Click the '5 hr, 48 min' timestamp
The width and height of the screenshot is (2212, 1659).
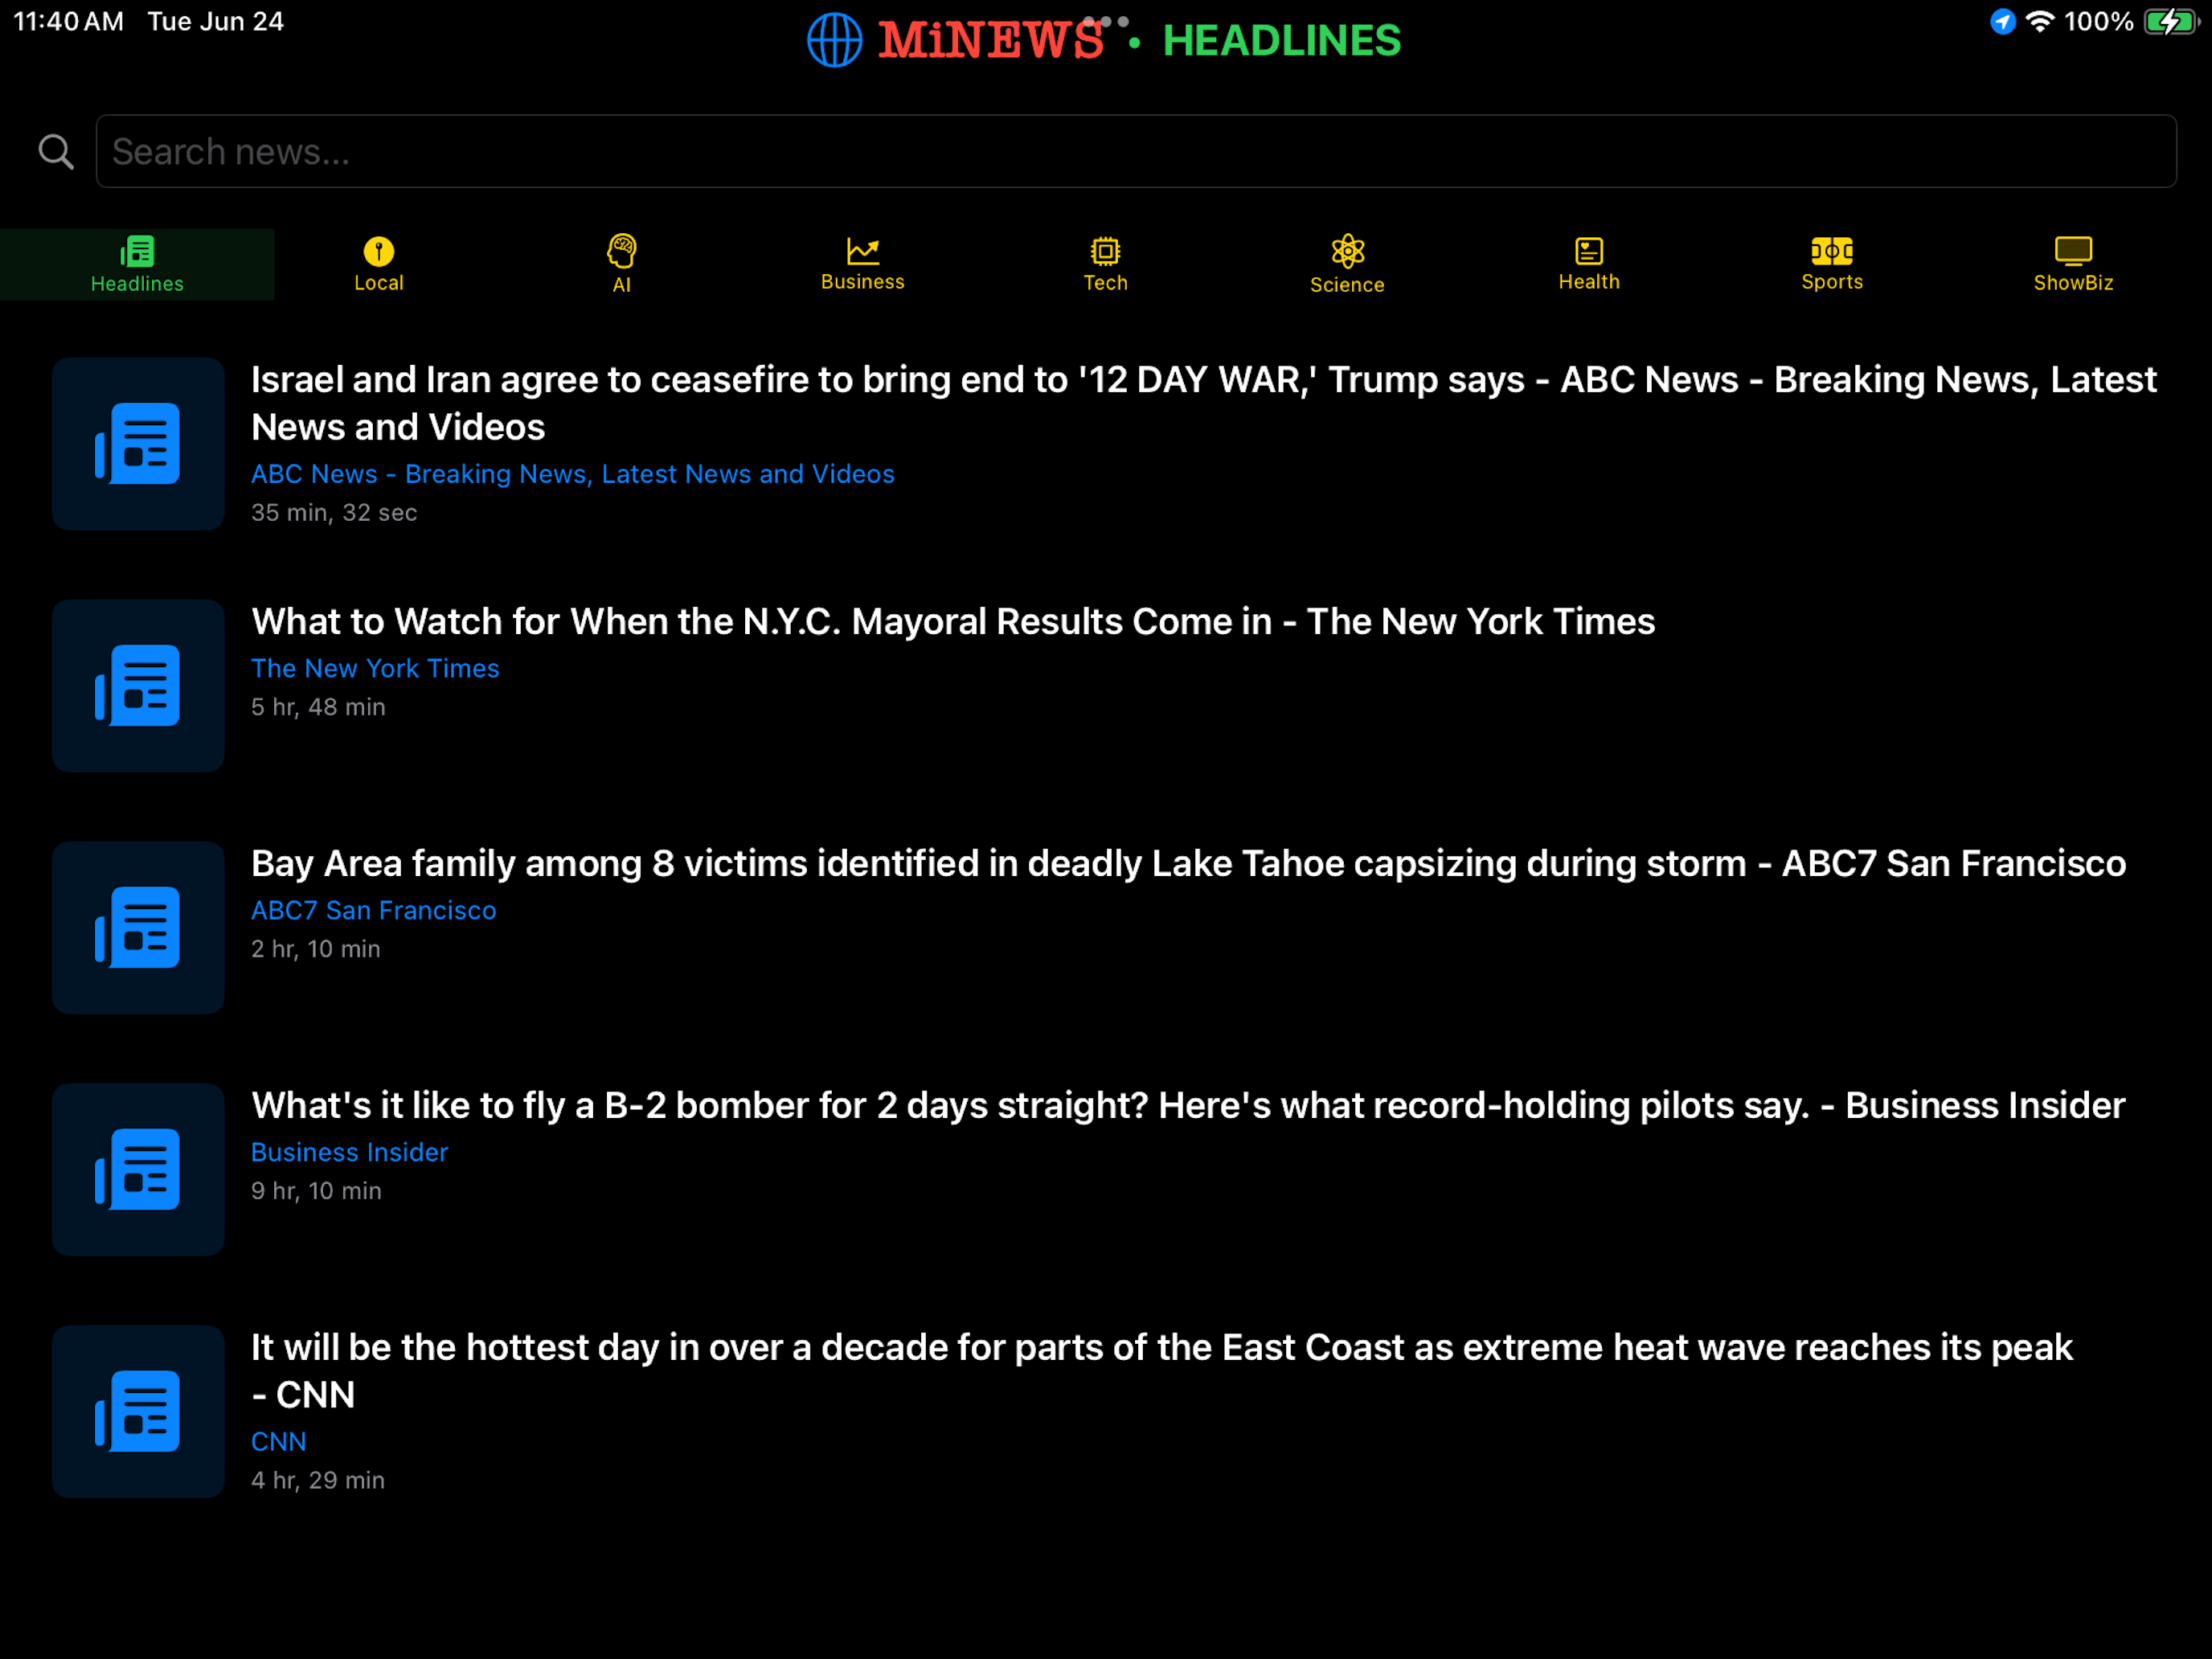coord(318,707)
